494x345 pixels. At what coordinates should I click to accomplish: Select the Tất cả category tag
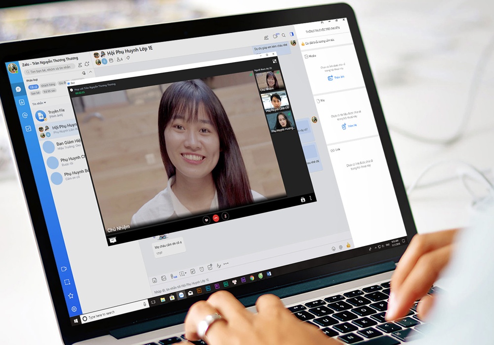pyautogui.click(x=33, y=85)
